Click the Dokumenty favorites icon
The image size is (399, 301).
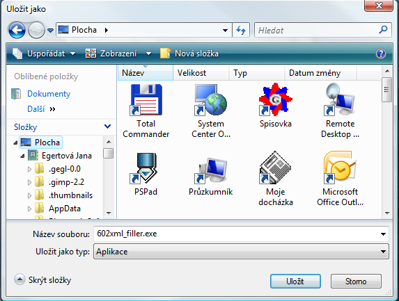pos(16,94)
